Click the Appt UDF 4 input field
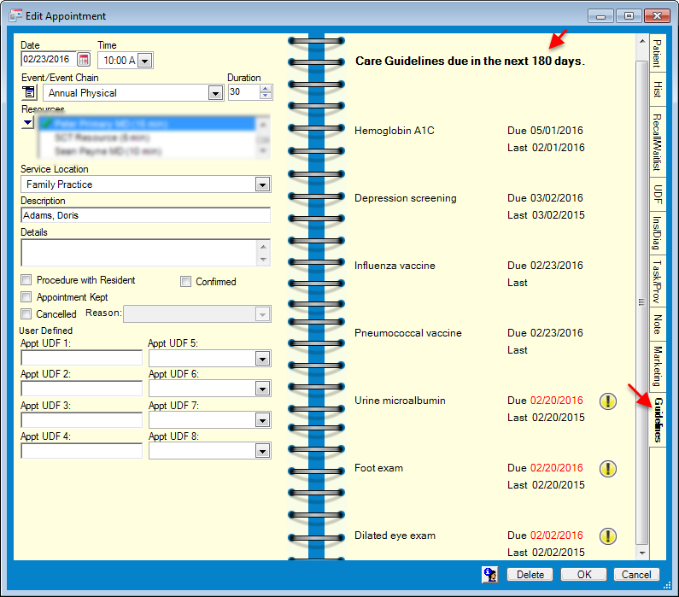 (x=81, y=451)
